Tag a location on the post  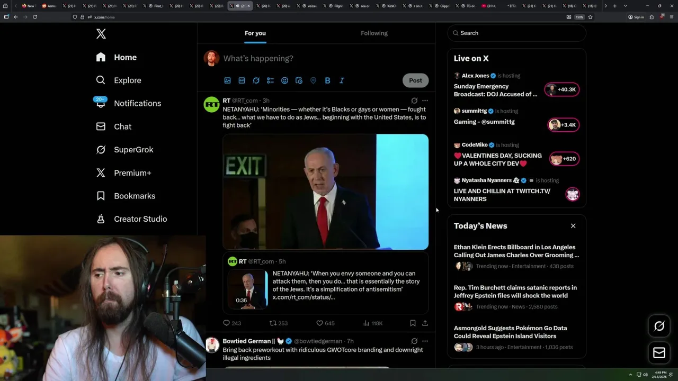tap(313, 80)
